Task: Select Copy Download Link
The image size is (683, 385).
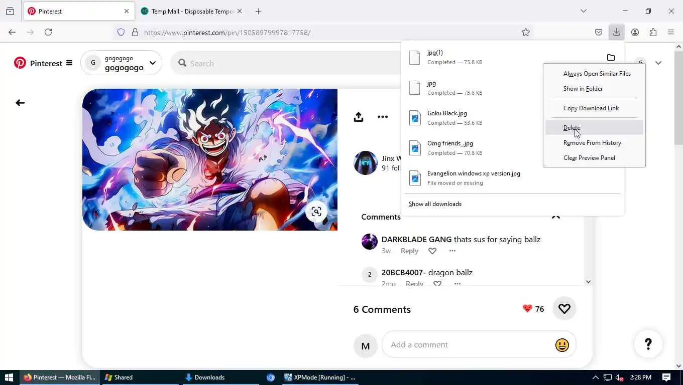Action: coord(594,108)
